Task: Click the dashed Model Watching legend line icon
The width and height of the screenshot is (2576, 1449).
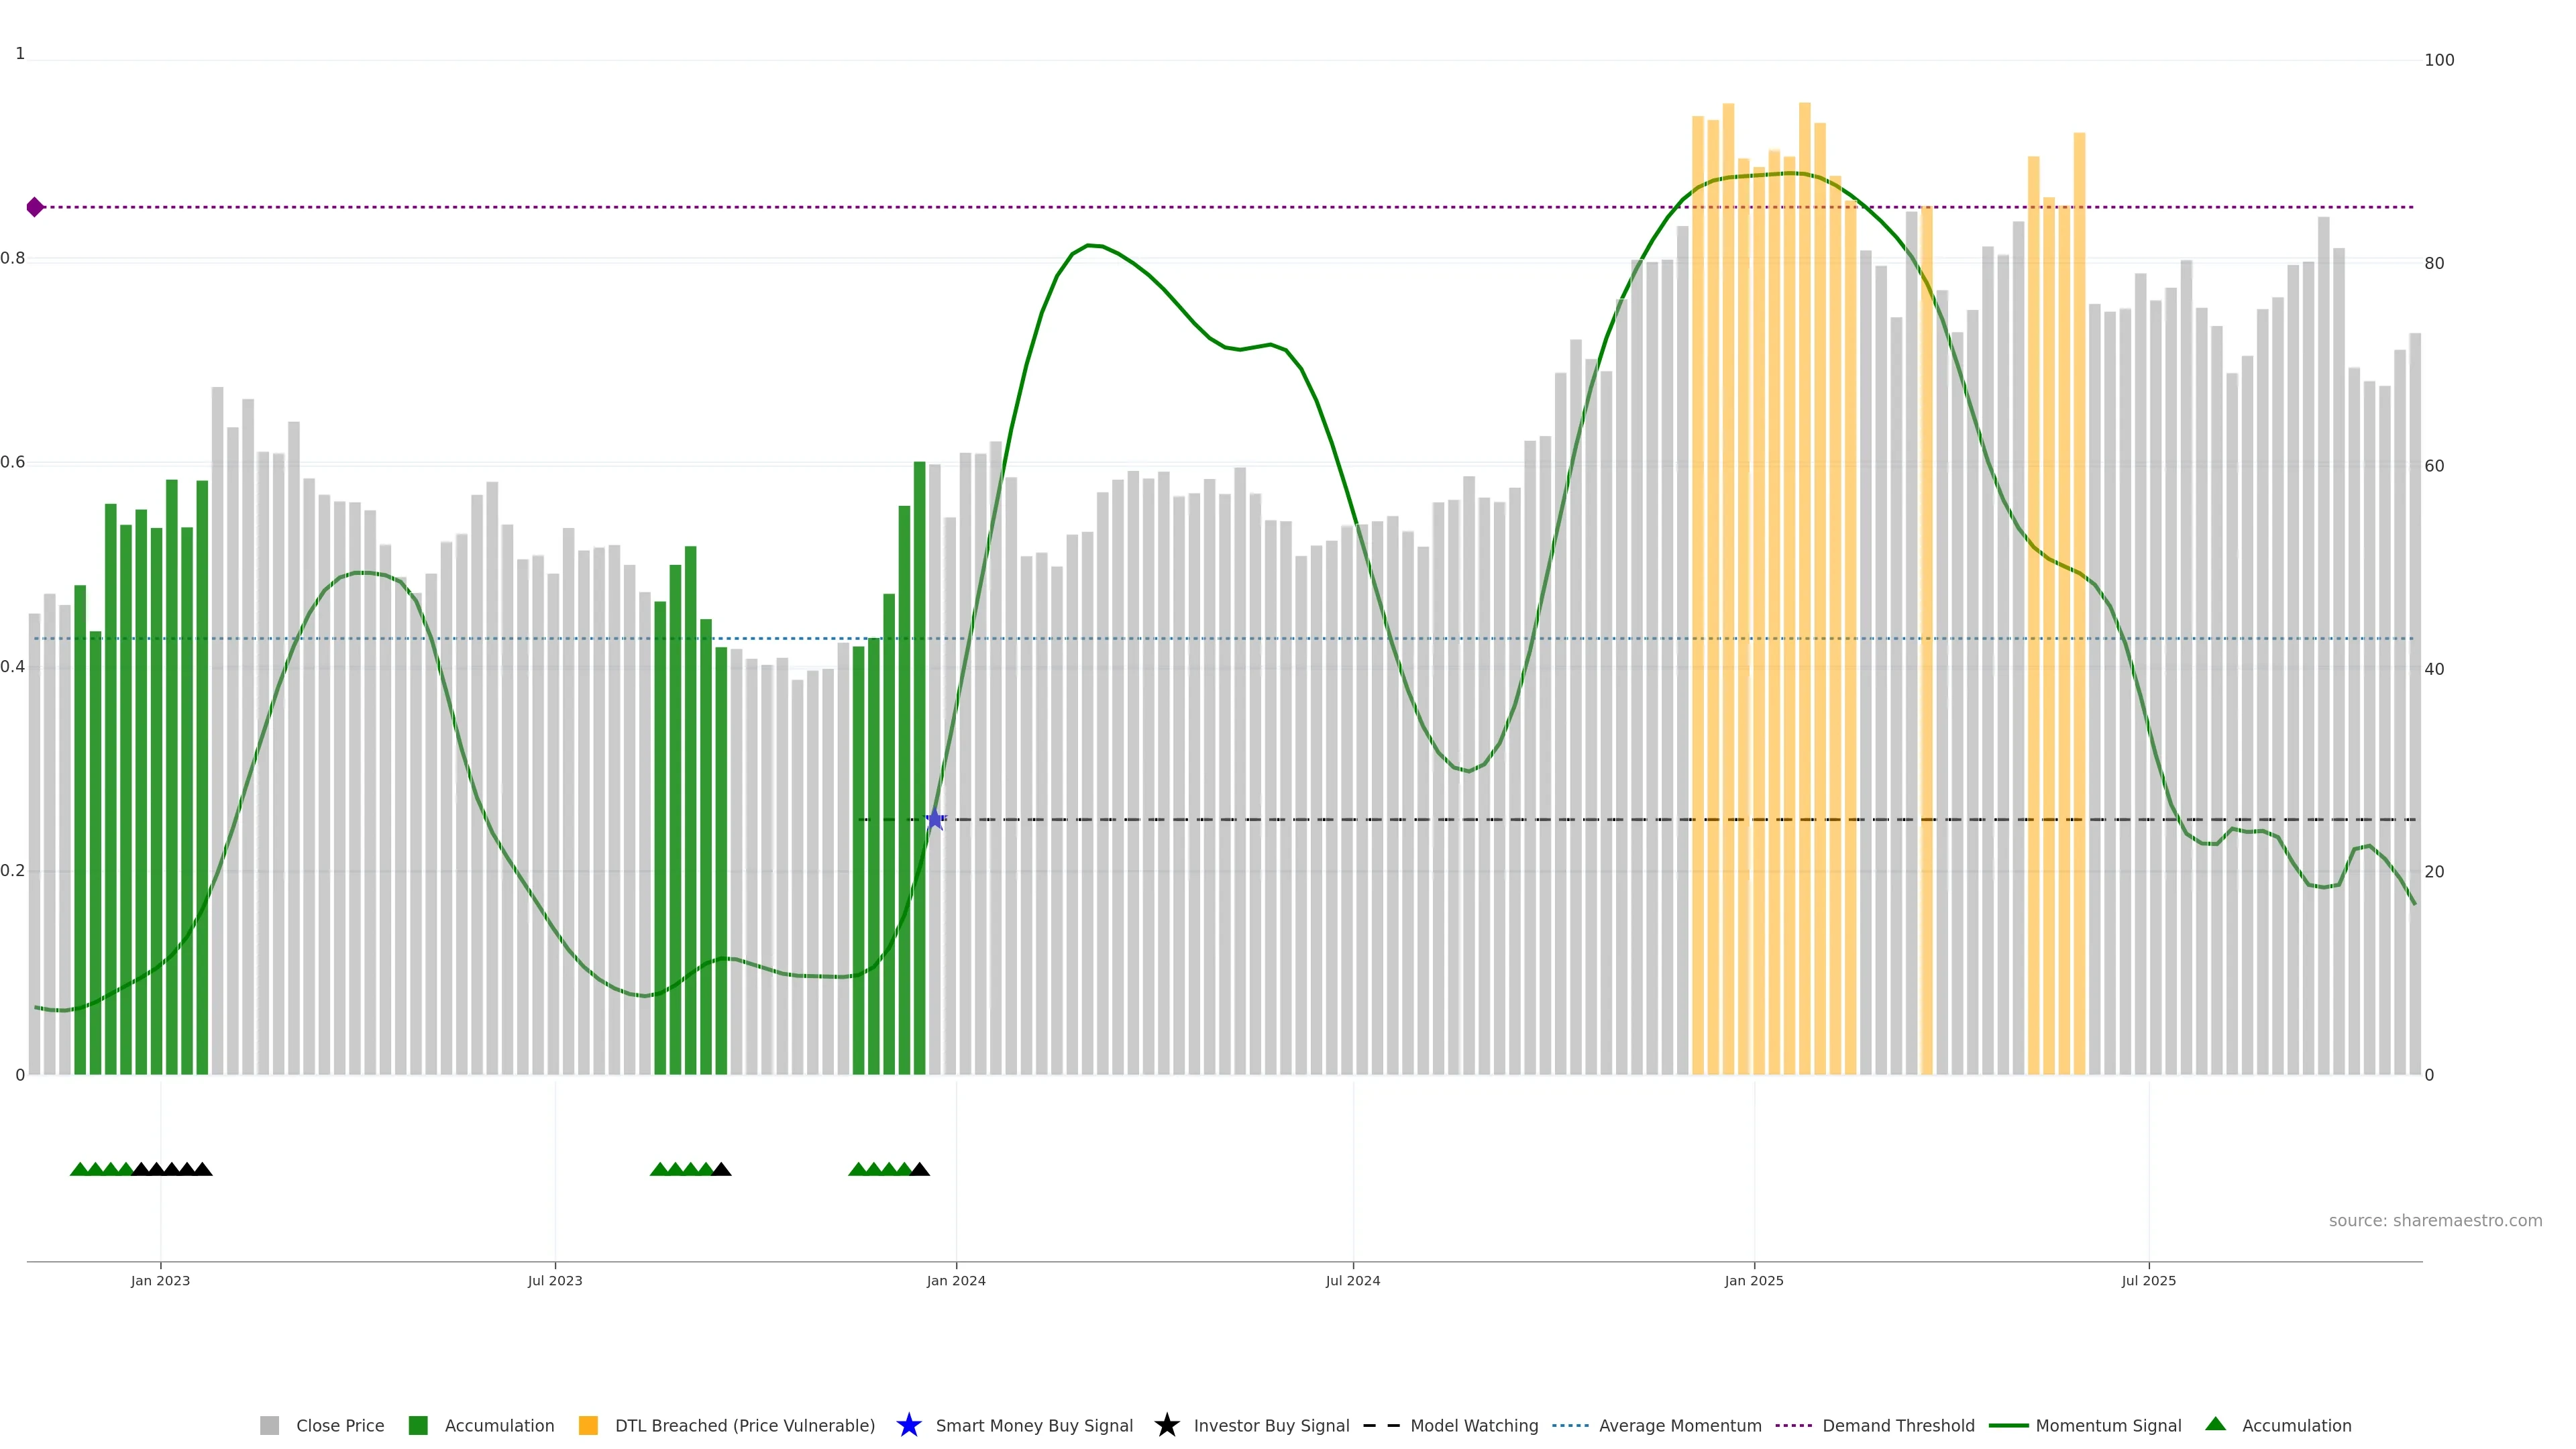Action: 1381,1425
